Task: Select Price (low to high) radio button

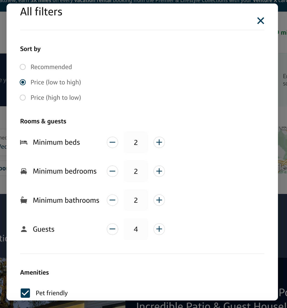Action: pos(23,82)
